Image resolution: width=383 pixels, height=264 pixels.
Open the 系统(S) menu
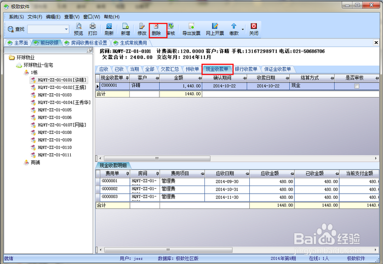tap(16, 16)
